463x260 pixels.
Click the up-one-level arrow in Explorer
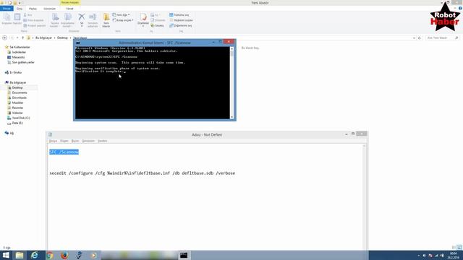(22, 38)
